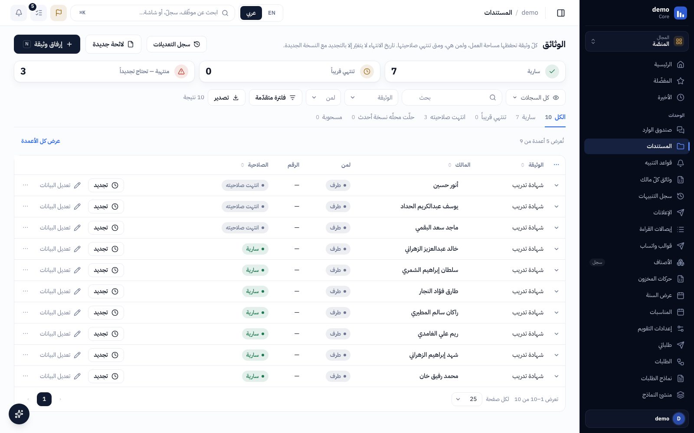Image resolution: width=694 pixels, height=433 pixels.
Task: Expand row for ماجد سعد البقمي
Action: 557,228
